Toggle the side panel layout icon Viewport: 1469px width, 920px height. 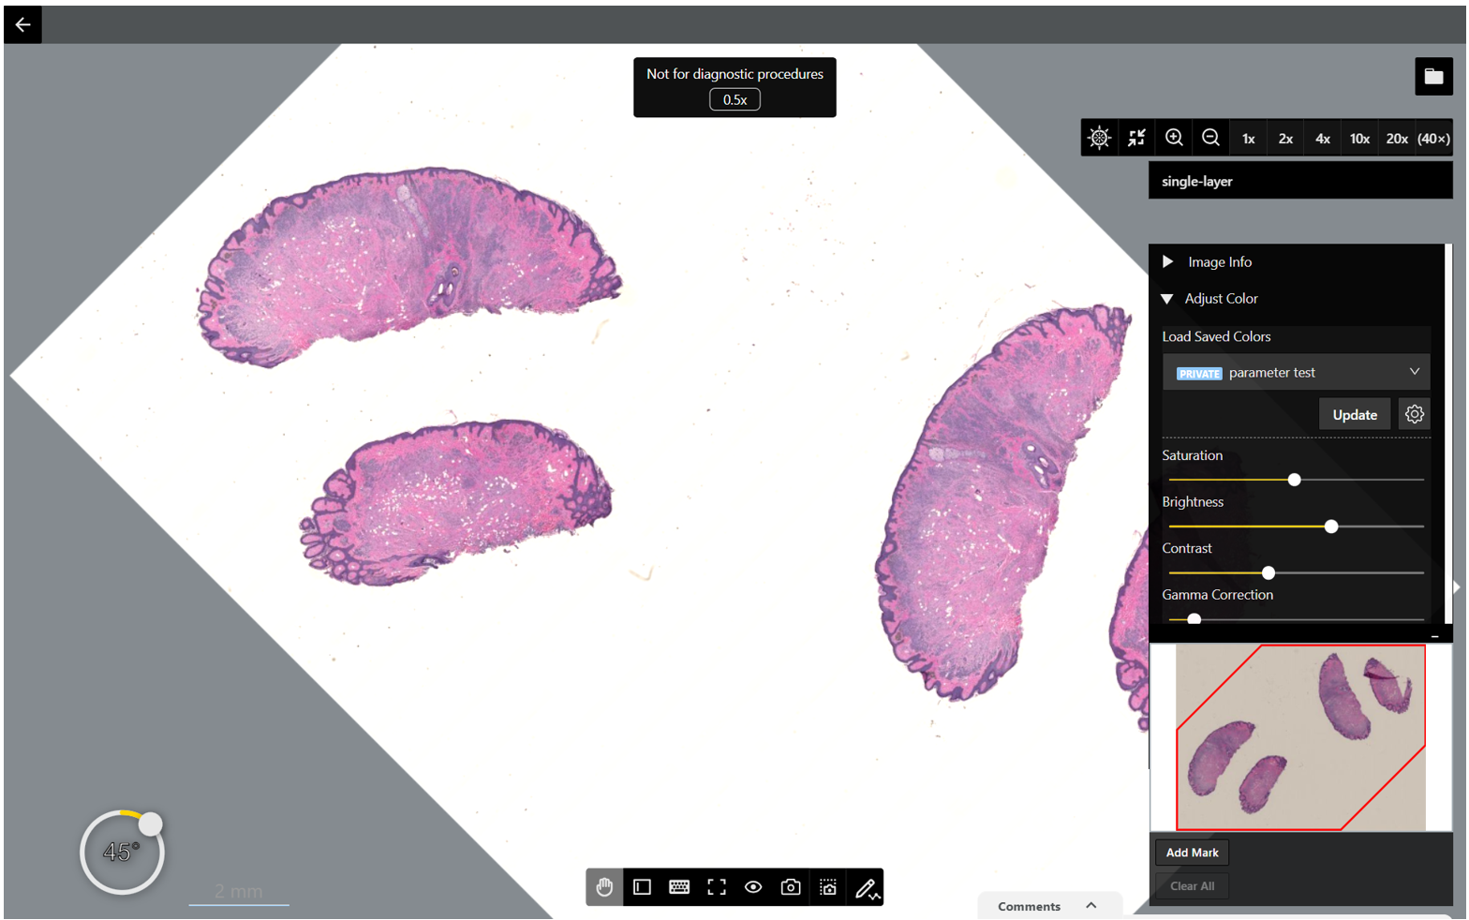coord(642,887)
